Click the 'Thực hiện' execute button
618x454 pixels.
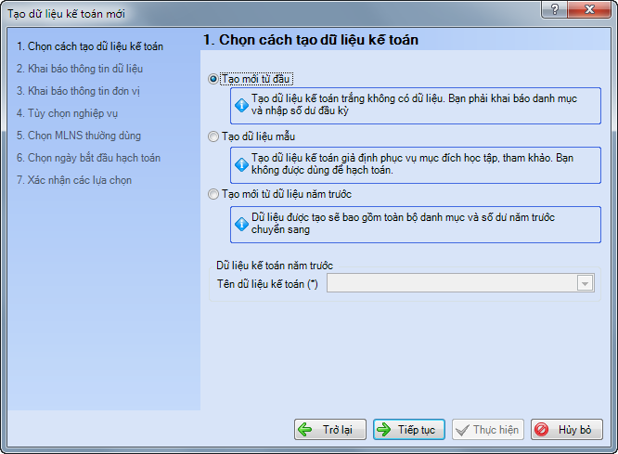[488, 430]
